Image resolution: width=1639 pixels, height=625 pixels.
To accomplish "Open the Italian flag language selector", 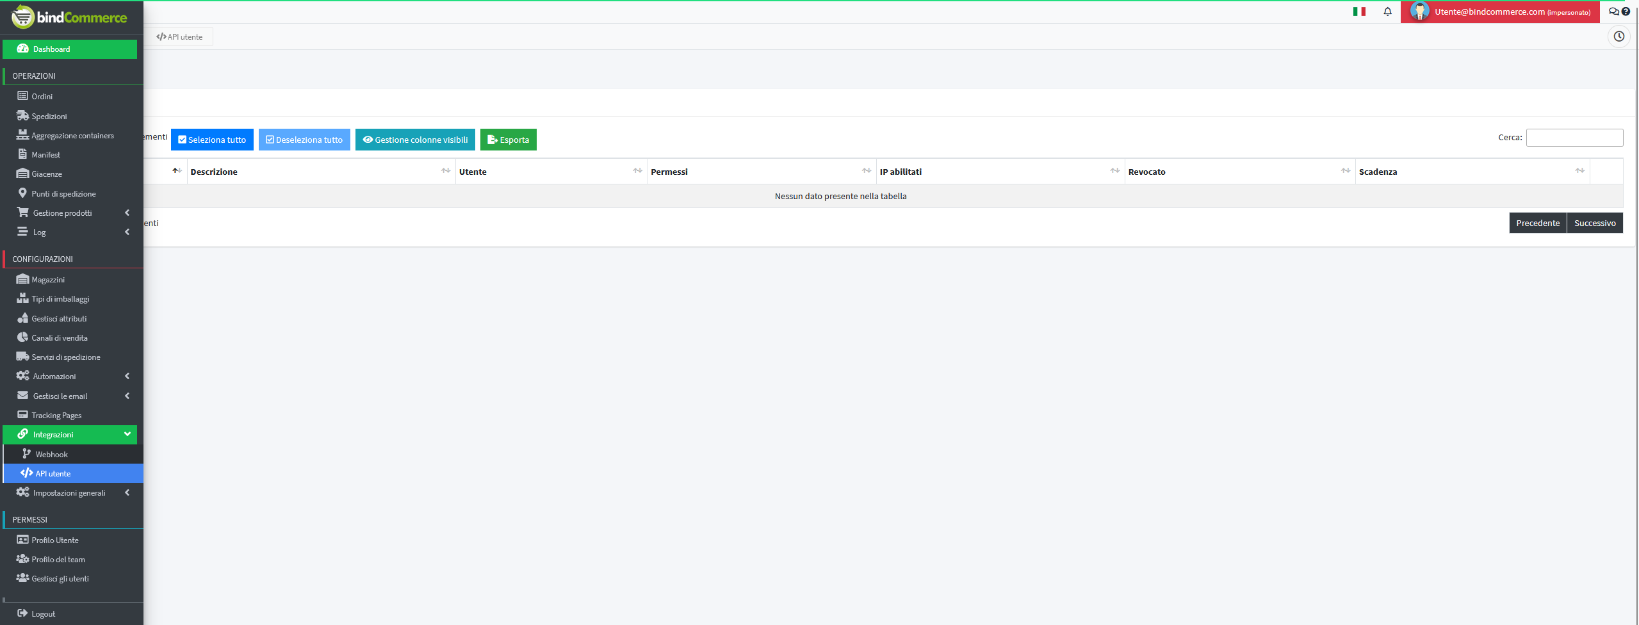I will click(1359, 12).
